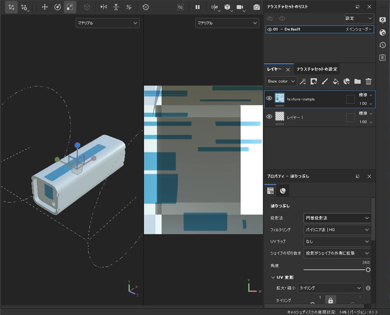Click the greyed-out cube icon in toolbar
390x315 pixels.
point(87,7)
